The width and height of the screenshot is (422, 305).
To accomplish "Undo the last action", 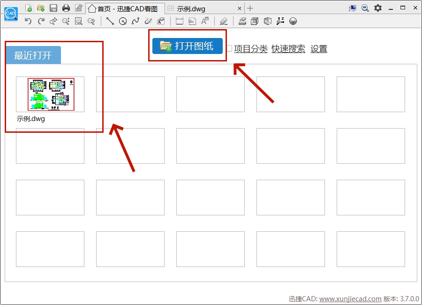I will (x=28, y=21).
